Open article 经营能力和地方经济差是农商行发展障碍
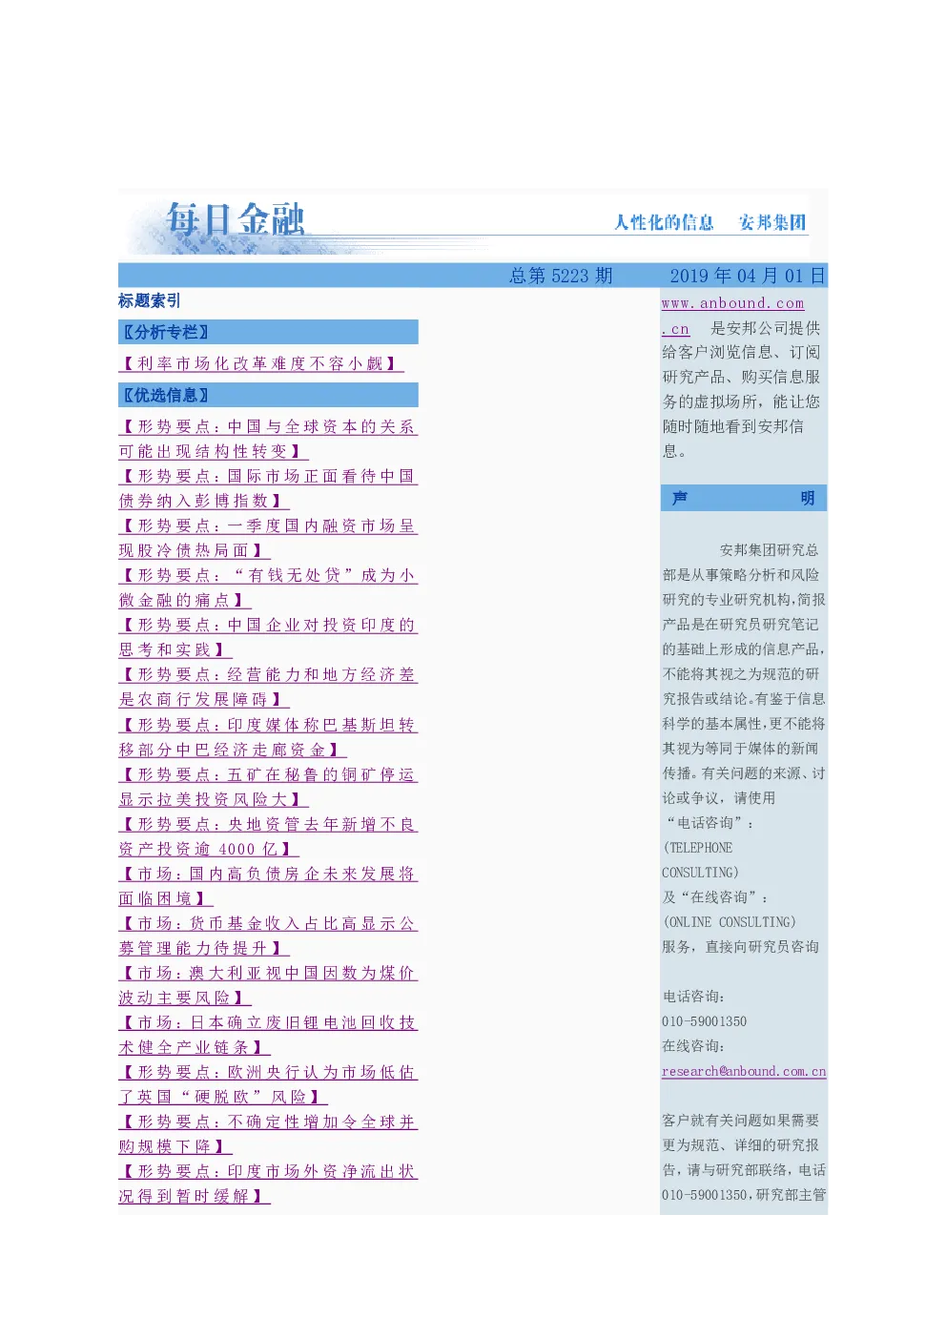Image resolution: width=946 pixels, height=1338 pixels. [268, 687]
